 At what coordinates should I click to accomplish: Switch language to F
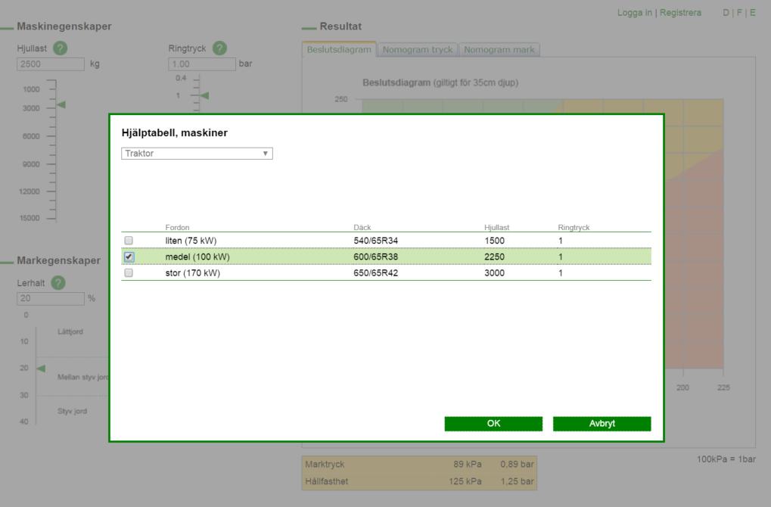739,13
